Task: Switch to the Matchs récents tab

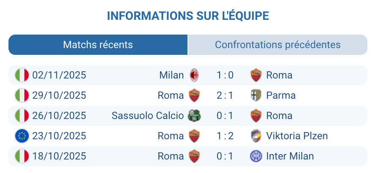Action: pyautogui.click(x=98, y=45)
